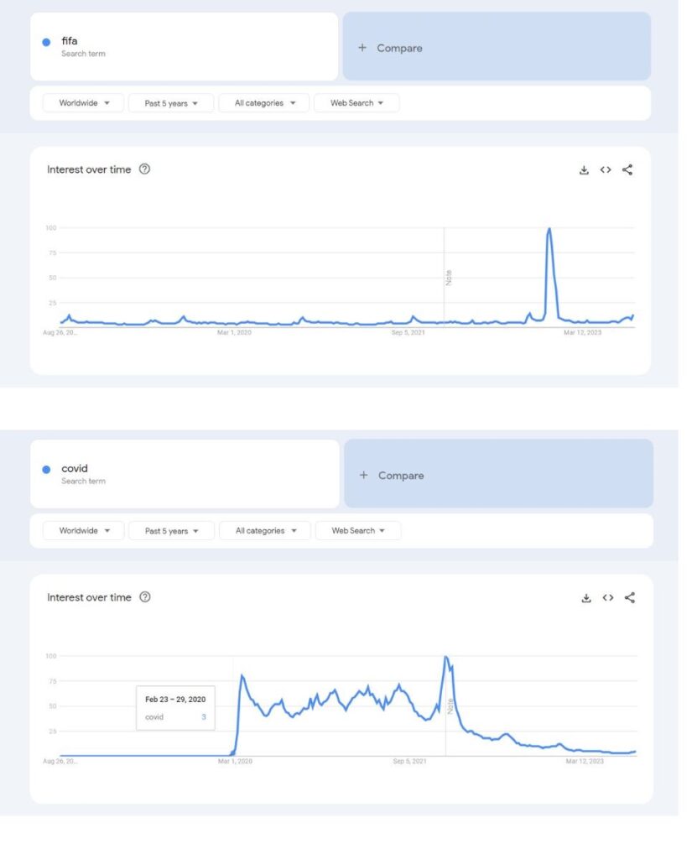This screenshot has height=859, width=692.
Task: Edit the fifa search term box
Action: click(184, 47)
